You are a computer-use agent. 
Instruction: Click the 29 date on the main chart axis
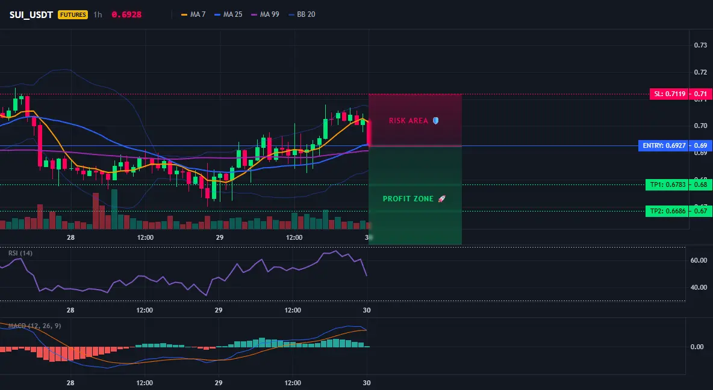coord(220,237)
